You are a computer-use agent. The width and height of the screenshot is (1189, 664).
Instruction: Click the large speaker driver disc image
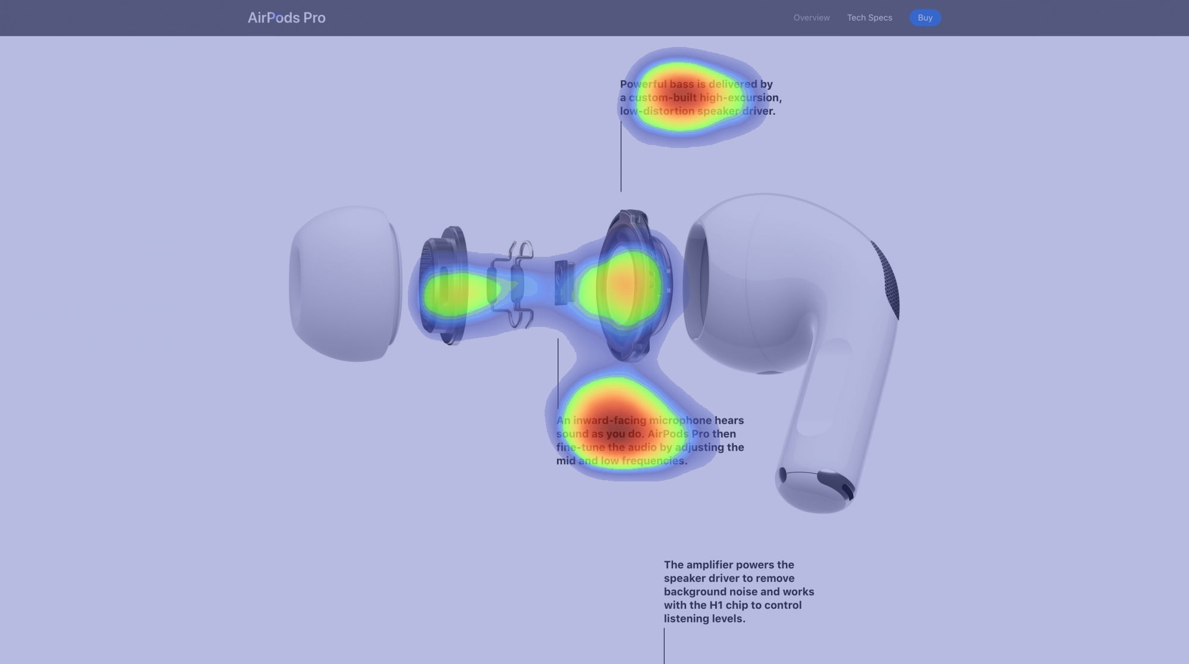634,285
